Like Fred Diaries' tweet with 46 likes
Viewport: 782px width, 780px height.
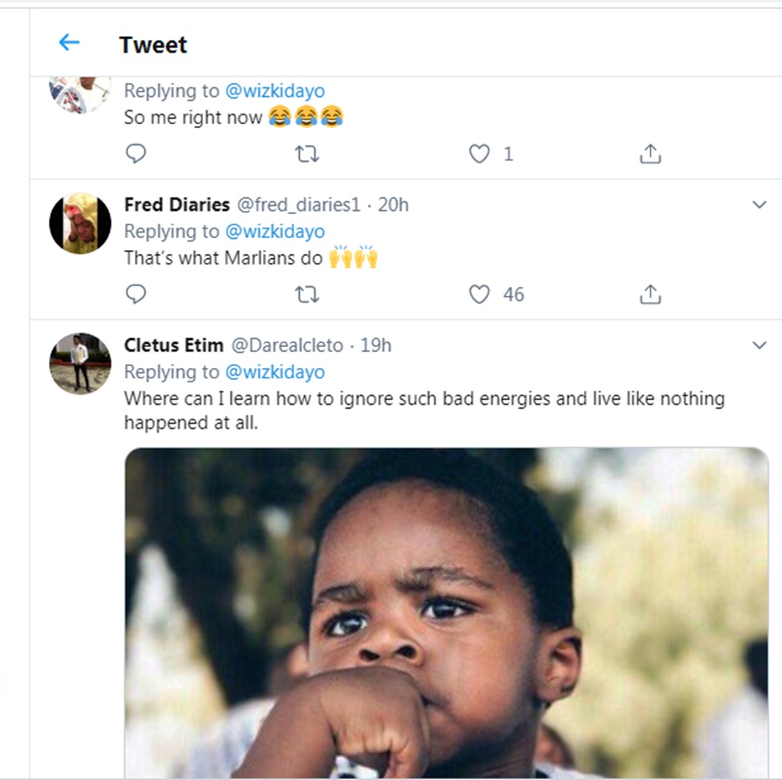(479, 294)
